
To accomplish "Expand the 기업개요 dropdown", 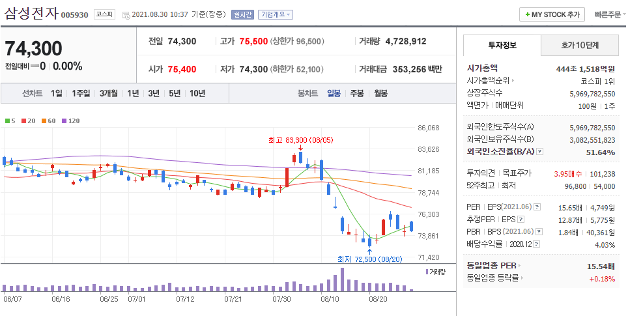I will [x=276, y=14].
